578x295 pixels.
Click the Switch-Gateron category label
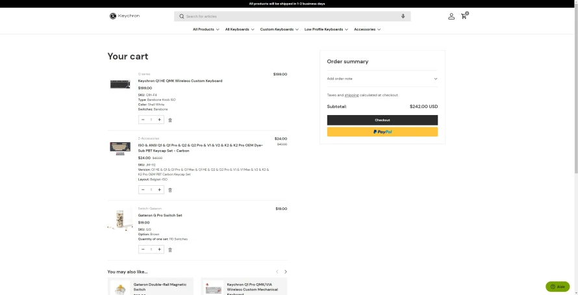[x=149, y=209]
